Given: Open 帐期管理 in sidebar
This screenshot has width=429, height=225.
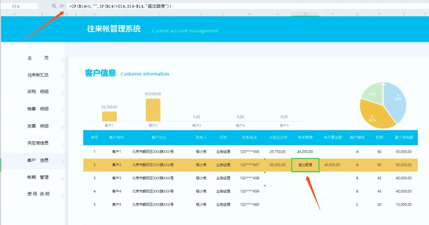Looking at the screenshot, I should (x=38, y=177).
